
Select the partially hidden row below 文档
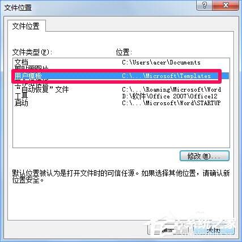coord(121,68)
